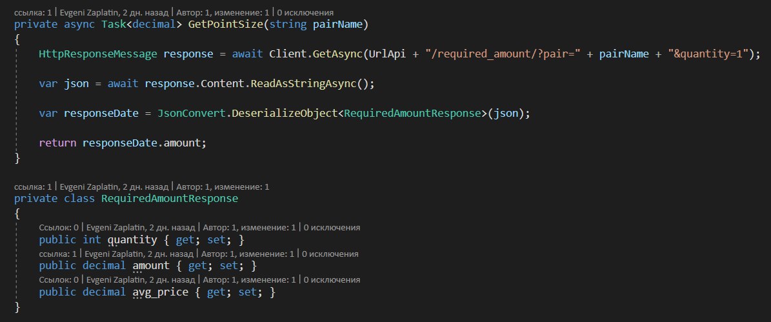Click responseDate in the return statement
Viewport: 771px width, 322px height.
(x=120, y=143)
